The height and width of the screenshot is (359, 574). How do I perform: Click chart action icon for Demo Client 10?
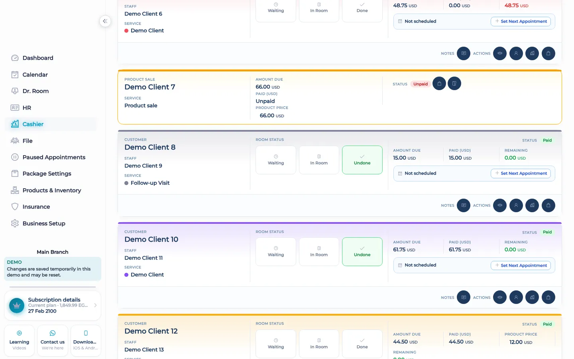[x=532, y=297]
